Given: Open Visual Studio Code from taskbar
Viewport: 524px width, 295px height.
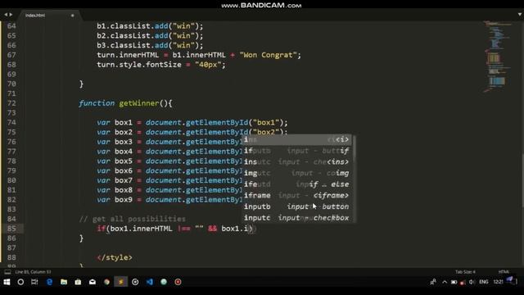Looking at the screenshot, I should (149, 282).
